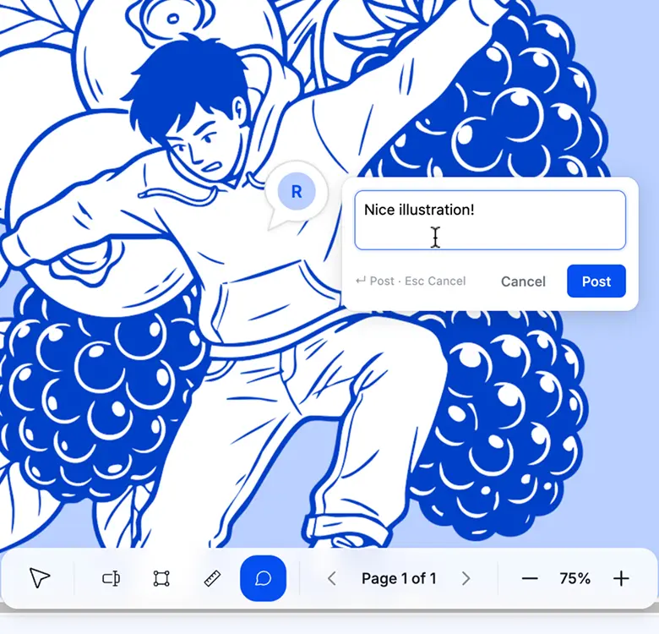The height and width of the screenshot is (634, 659).
Task: Cancel the comment draft
Action: [523, 281]
